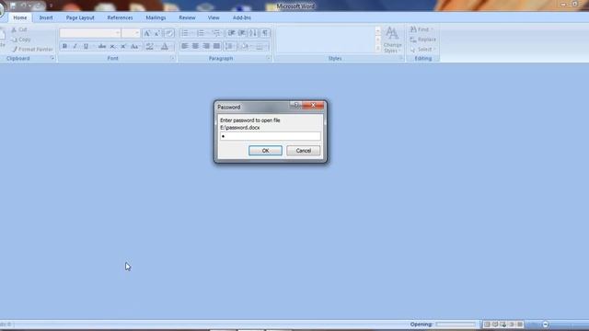This screenshot has width=589, height=331.
Task: Expand the Styles gallery More arrow
Action: (378, 49)
